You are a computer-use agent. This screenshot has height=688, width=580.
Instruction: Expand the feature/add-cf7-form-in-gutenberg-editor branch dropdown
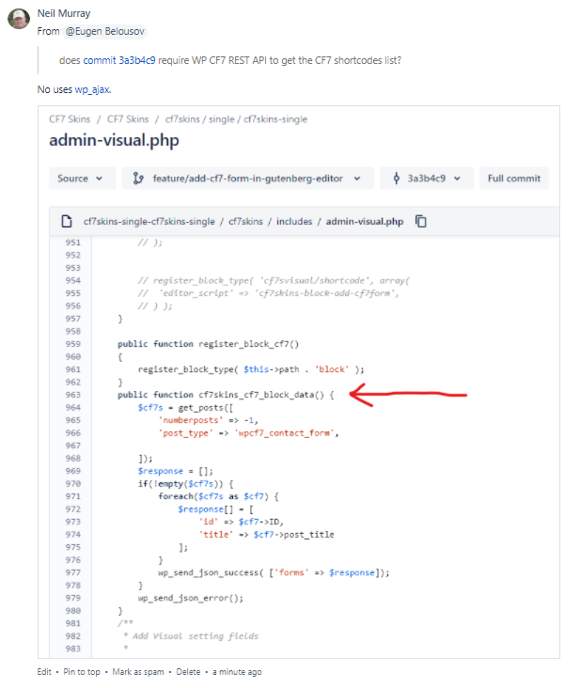249,179
